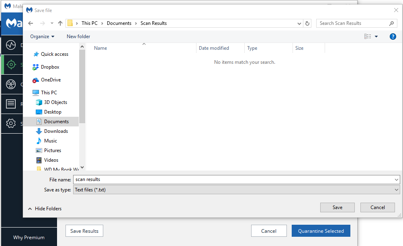Screen dimensions: 403x246
Task: Expand the Save as type dropdown
Action: (397, 190)
